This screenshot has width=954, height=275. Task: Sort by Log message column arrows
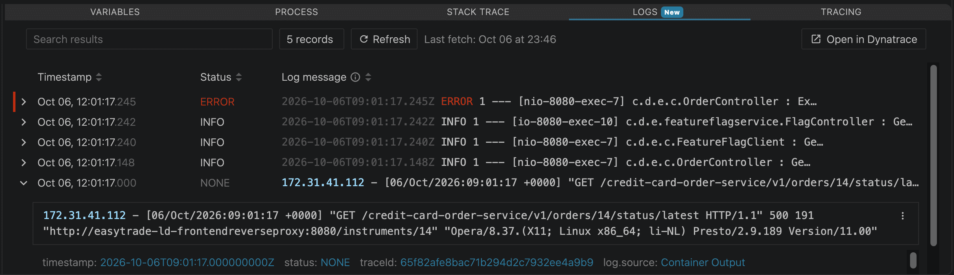[368, 77]
